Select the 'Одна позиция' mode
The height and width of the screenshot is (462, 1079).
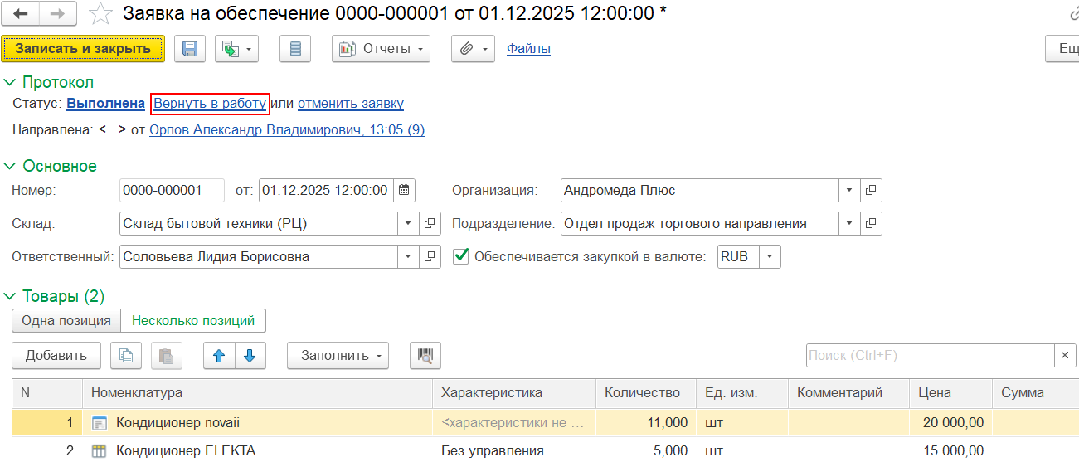click(66, 321)
